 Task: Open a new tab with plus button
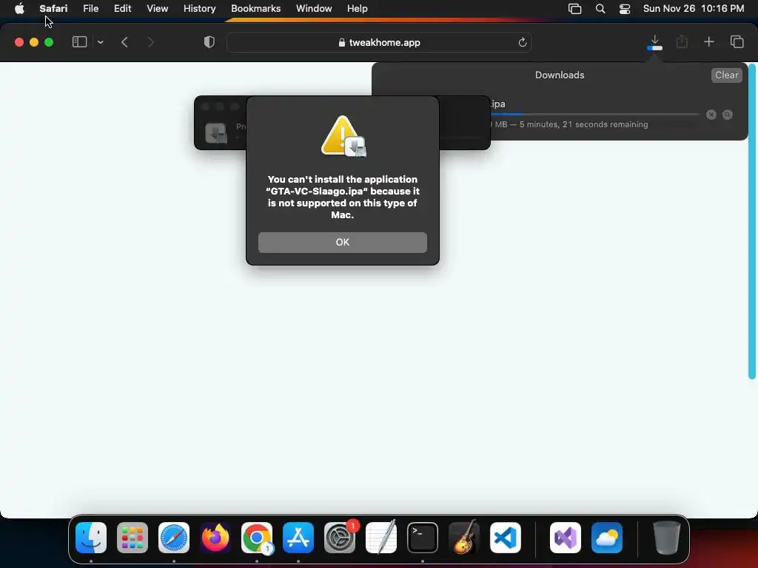(708, 42)
